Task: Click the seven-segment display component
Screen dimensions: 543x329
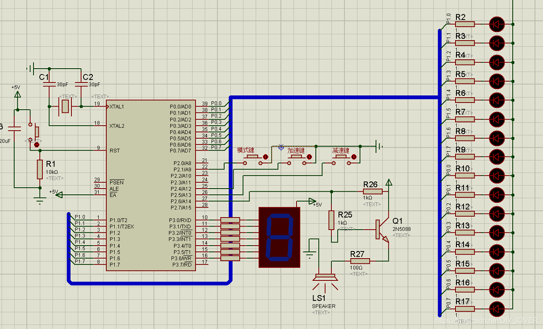Action: pos(280,237)
